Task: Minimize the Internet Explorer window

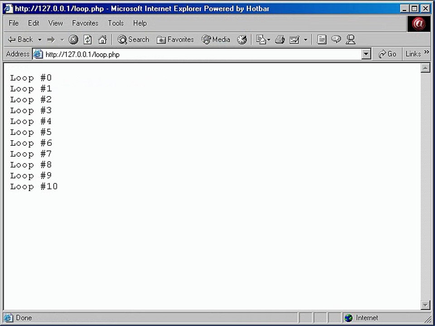Action: 405,9
